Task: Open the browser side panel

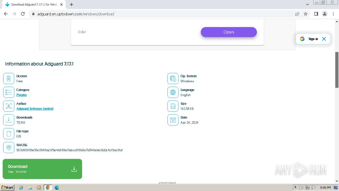Action: point(316,14)
